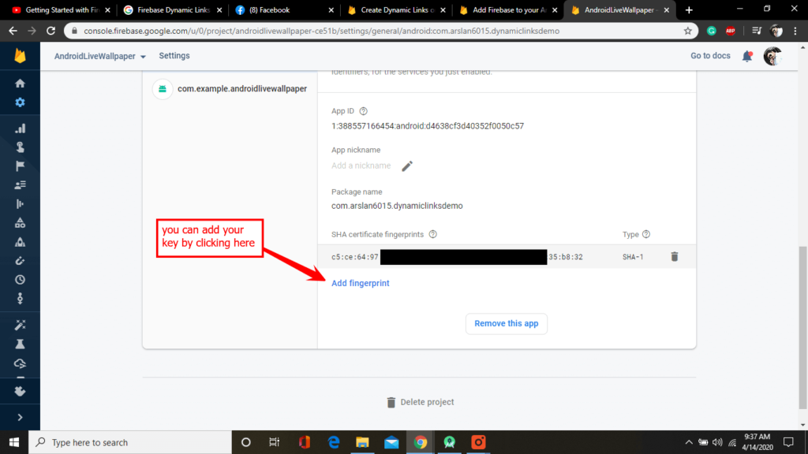808x454 pixels.
Task: Select the settings gear icon in sidebar
Action: coord(20,102)
